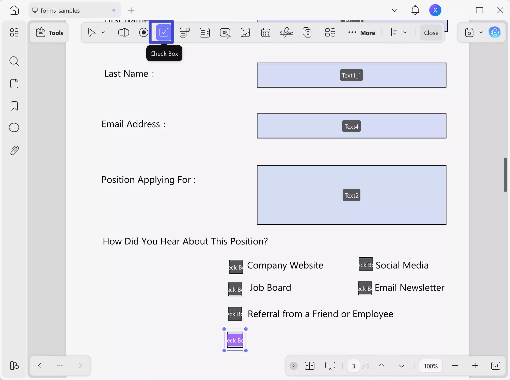510x380 pixels.
Task: Expand the save options dropdown
Action: (x=481, y=33)
